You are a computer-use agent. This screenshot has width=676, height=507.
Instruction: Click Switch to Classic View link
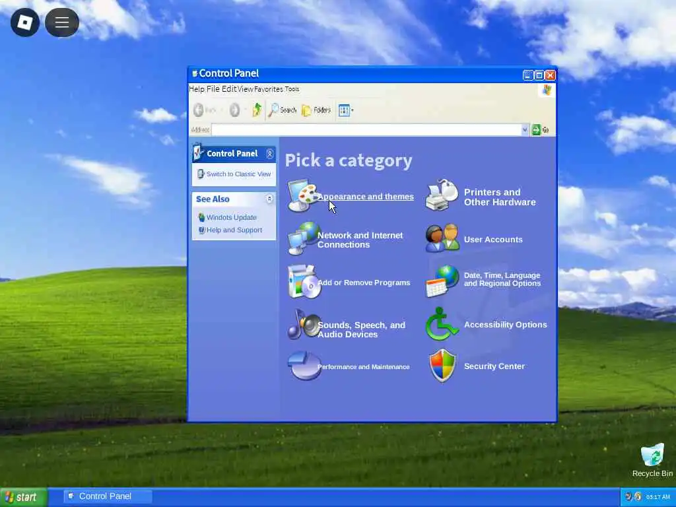[238, 174]
